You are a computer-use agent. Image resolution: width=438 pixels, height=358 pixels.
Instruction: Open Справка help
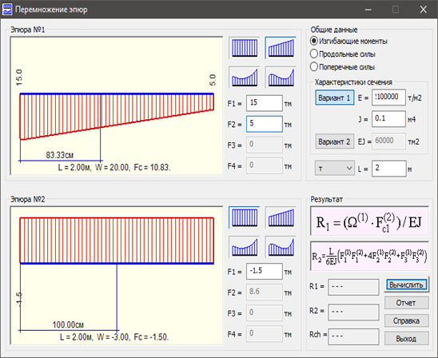click(x=407, y=321)
